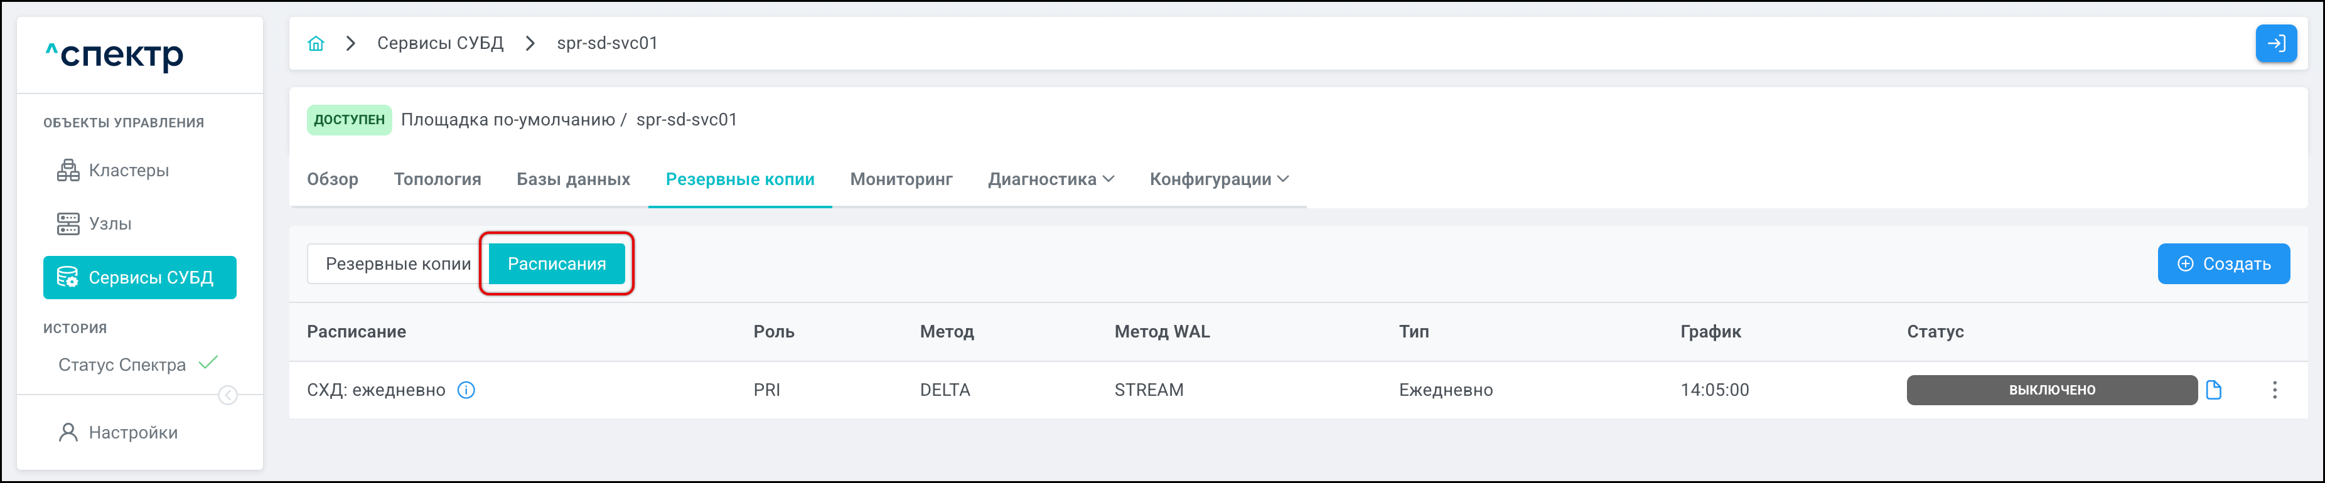Screen dimensions: 2325x483
Task: Open the Топология tab
Action: click(437, 179)
